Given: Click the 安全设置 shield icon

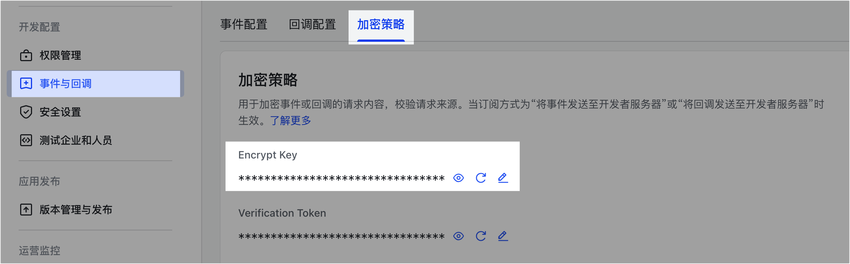Looking at the screenshot, I should pos(26,112).
